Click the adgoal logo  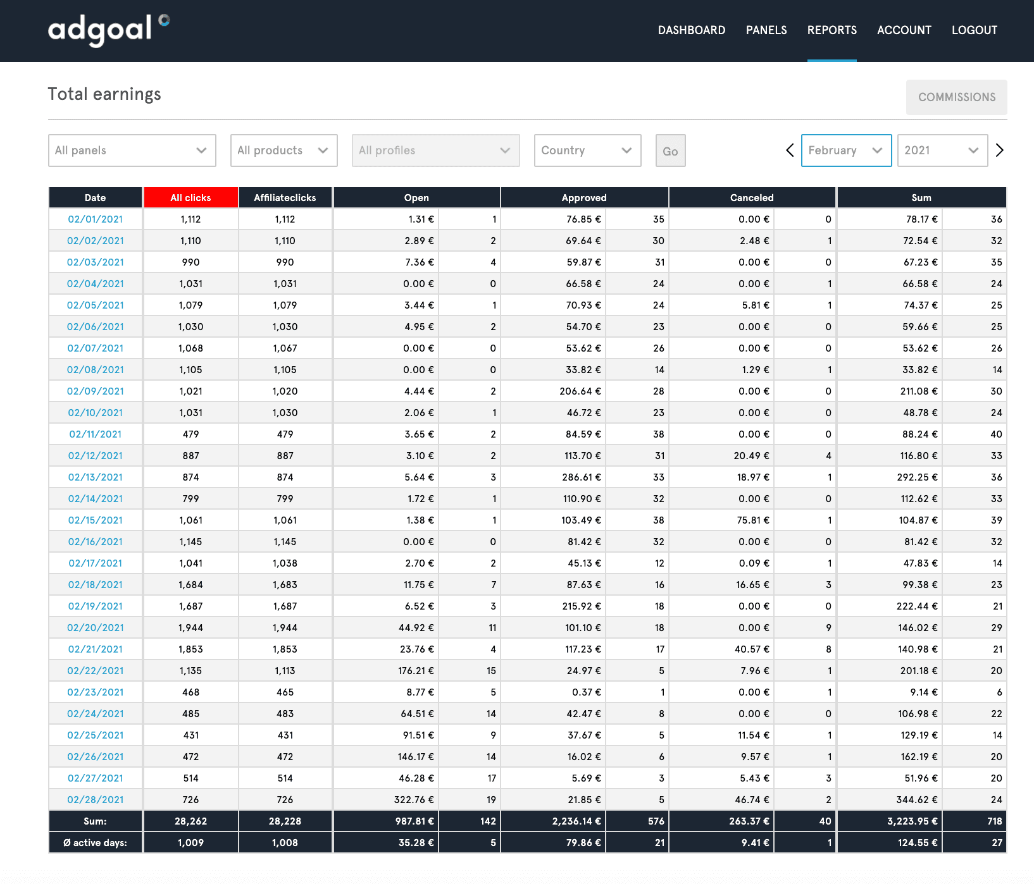pos(109,30)
